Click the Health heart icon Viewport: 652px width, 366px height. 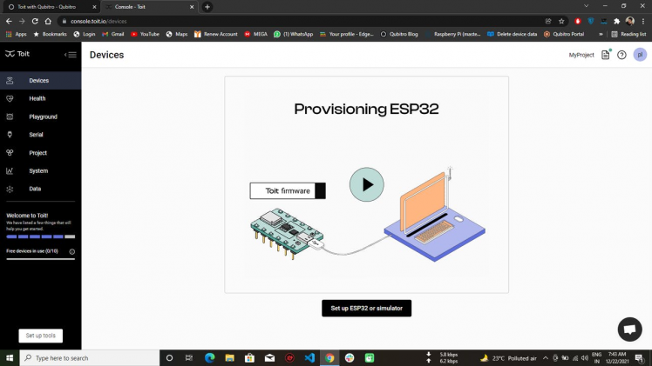point(10,98)
